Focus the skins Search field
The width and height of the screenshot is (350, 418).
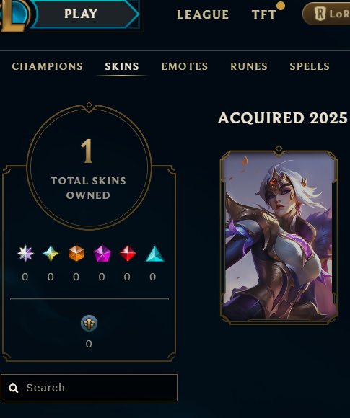click(x=89, y=388)
